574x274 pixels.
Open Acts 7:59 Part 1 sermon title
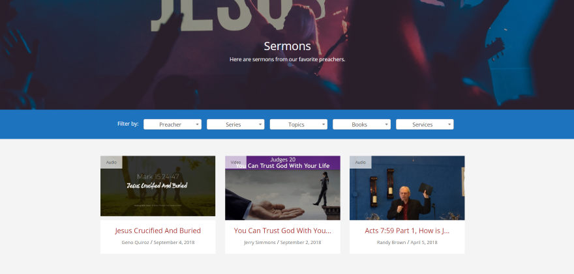(x=407, y=230)
